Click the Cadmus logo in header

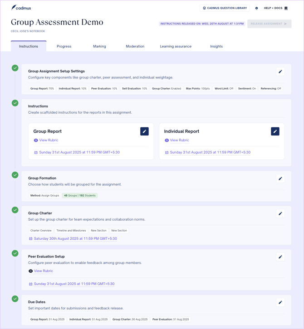21,8
